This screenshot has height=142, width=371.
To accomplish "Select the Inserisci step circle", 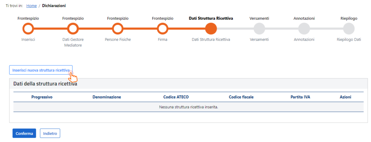I will [x=28, y=29].
